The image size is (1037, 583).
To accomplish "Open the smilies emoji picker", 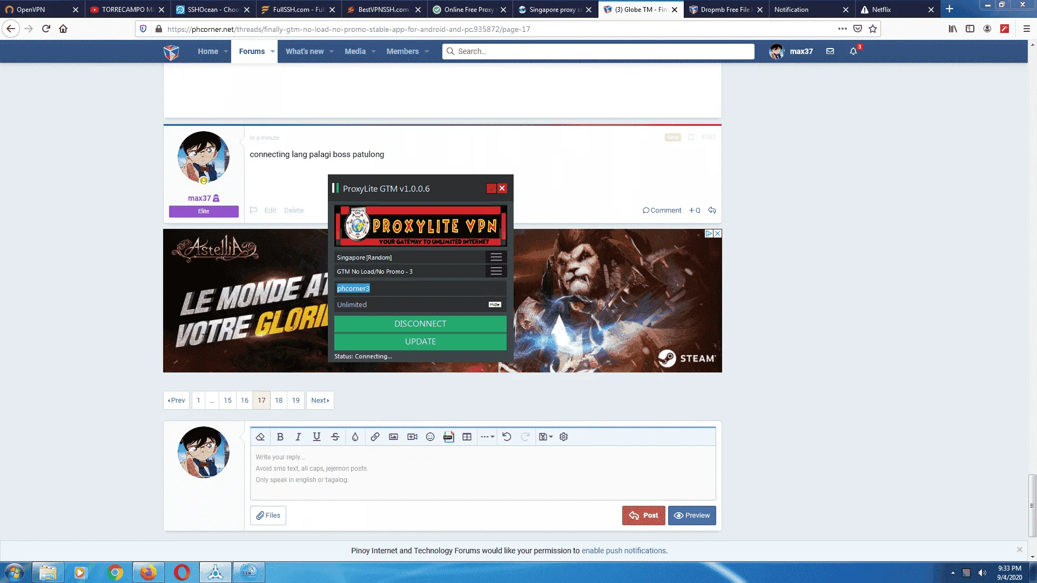I will point(430,437).
